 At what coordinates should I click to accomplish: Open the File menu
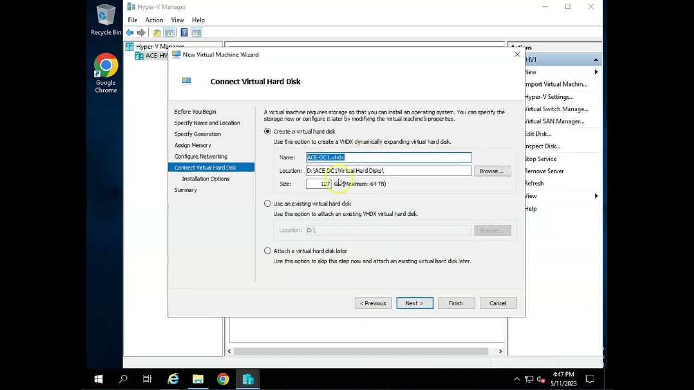(x=132, y=20)
